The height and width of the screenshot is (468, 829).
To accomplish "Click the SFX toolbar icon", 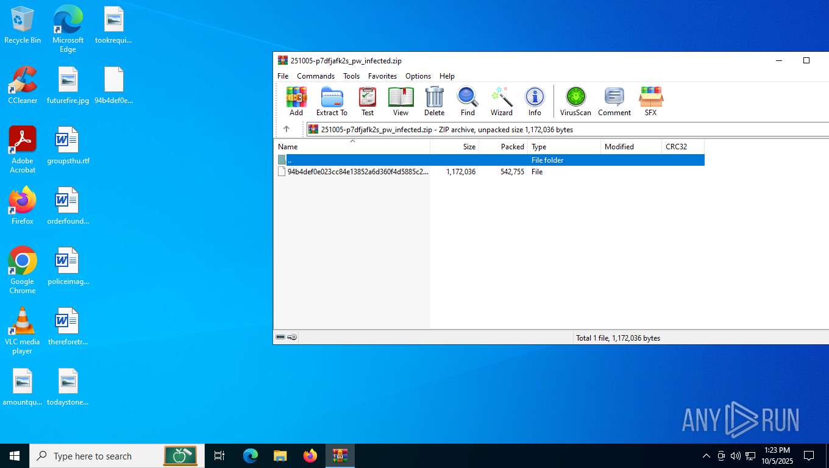I will (650, 101).
